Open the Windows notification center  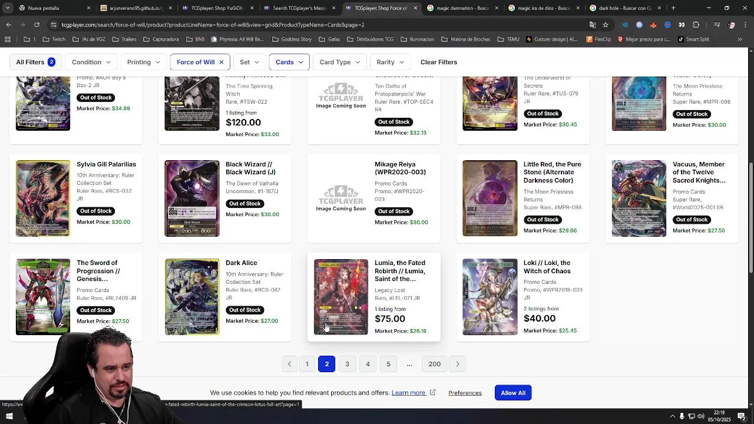pos(742,416)
